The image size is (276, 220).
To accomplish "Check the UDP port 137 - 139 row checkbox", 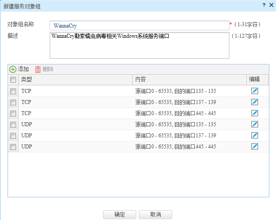I will 13,136.
